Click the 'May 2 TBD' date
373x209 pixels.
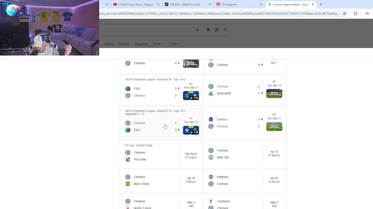pyautogui.click(x=191, y=204)
